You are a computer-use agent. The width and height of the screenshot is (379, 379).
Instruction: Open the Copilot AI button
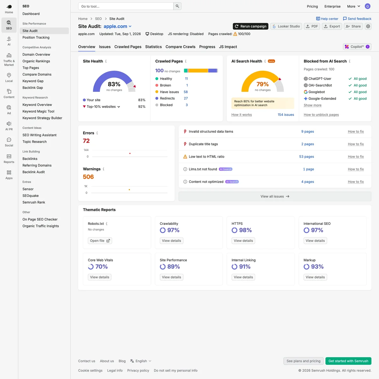pos(357,47)
